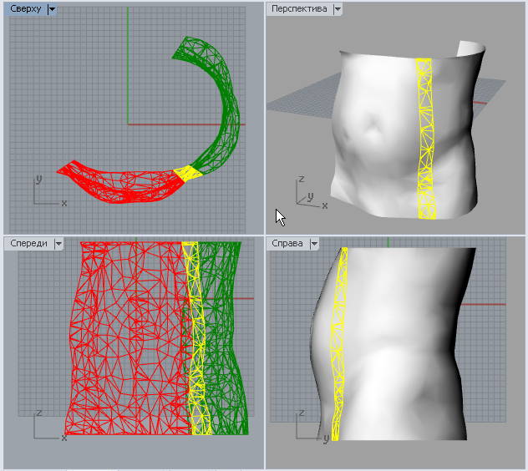Select the yellow mesh strip in Спереди view
Screen dimensions: 528x471
pos(197,337)
